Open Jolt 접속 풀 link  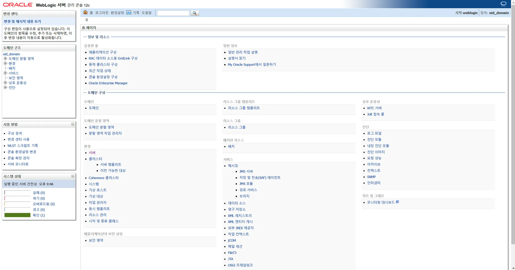point(376,114)
